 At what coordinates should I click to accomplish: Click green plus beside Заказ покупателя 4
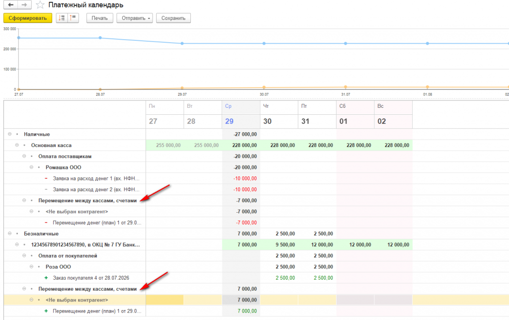coord(46,278)
